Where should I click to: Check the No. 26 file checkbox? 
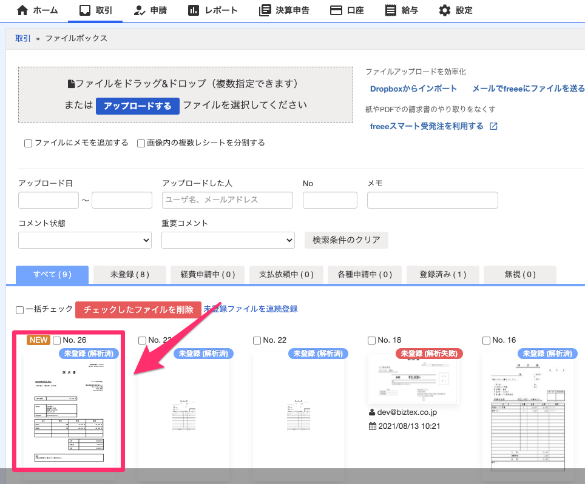56,340
